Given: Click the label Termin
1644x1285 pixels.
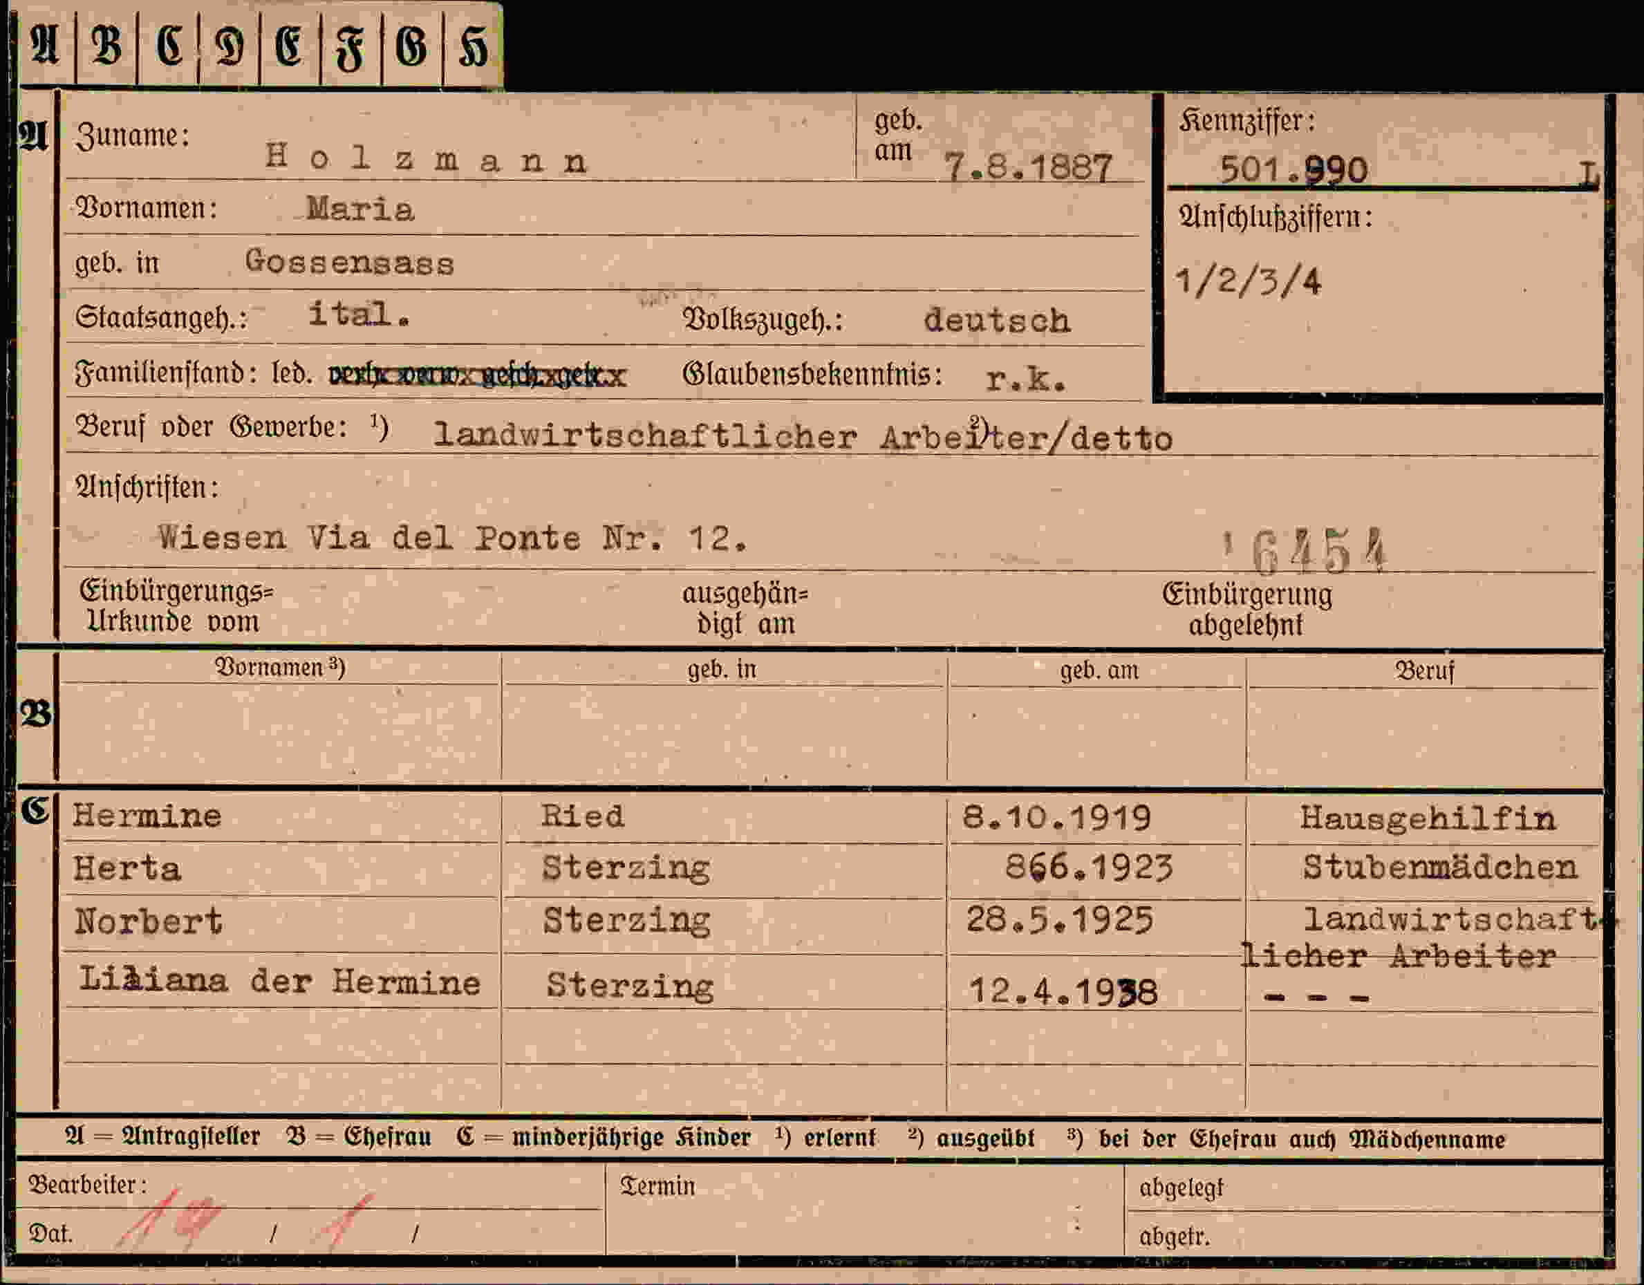Looking at the screenshot, I should click(x=657, y=1185).
